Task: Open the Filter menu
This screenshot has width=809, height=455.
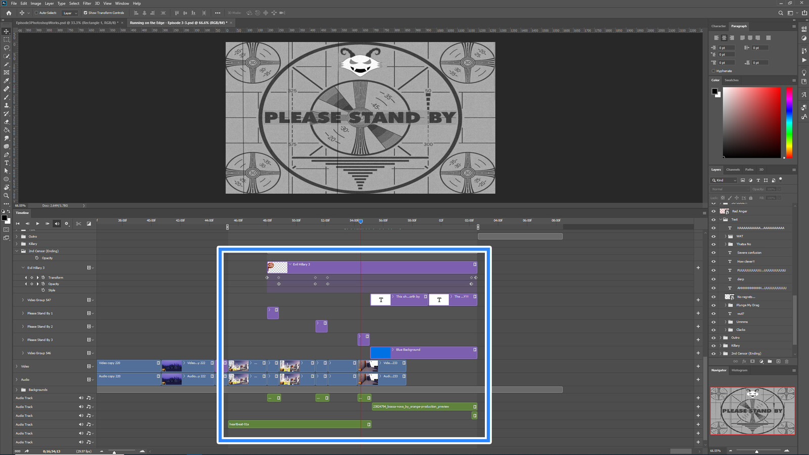Action: (x=87, y=3)
